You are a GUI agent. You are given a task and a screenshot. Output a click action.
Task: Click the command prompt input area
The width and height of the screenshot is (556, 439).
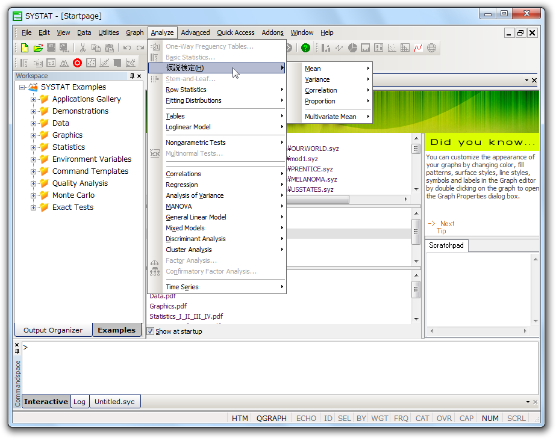(280, 368)
